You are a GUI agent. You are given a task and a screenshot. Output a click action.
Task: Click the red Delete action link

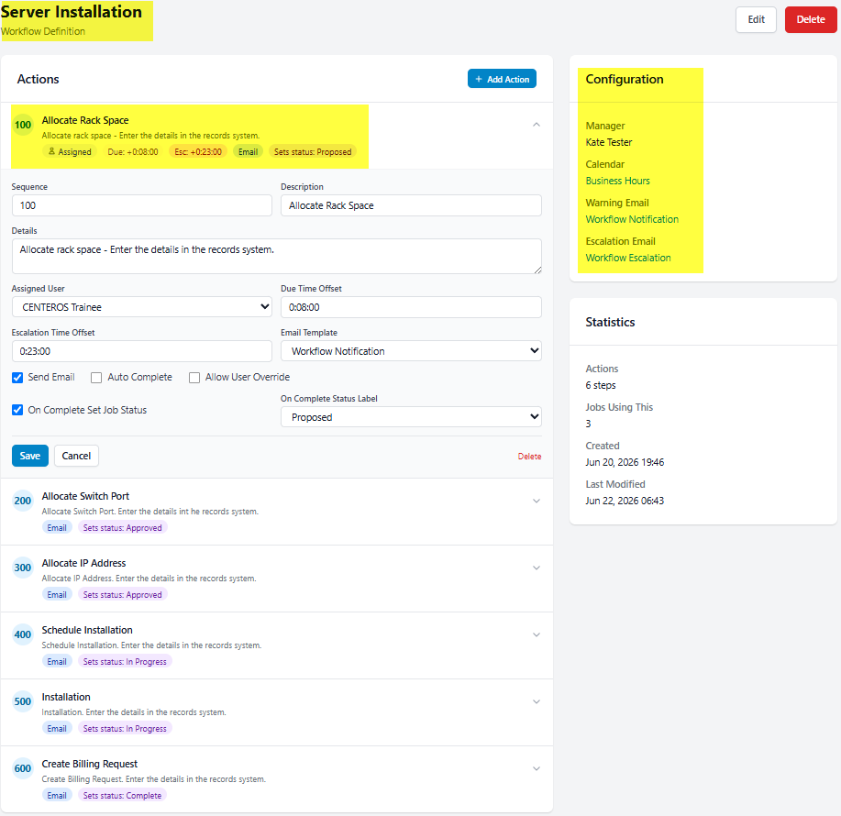coord(529,457)
